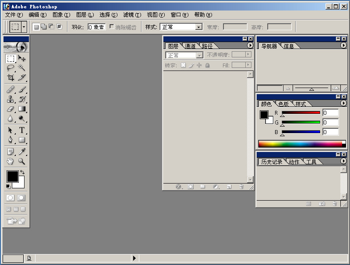The image size is (350, 265).
Task: Open the 滤镜 (Filter) menu
Action: pyautogui.click(x=132, y=15)
